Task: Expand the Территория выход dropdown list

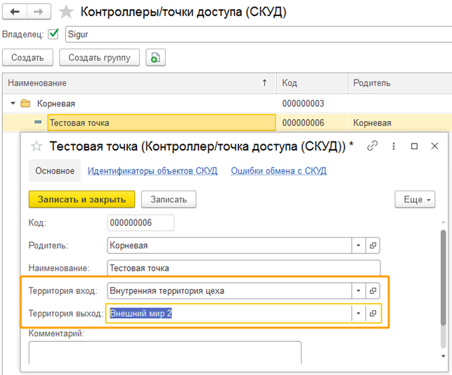Action: coord(359,313)
